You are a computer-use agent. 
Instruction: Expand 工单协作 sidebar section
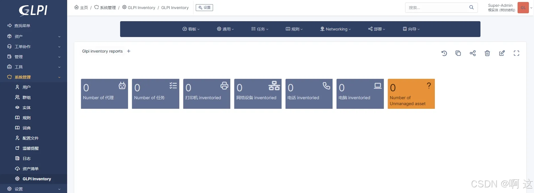click(x=33, y=47)
